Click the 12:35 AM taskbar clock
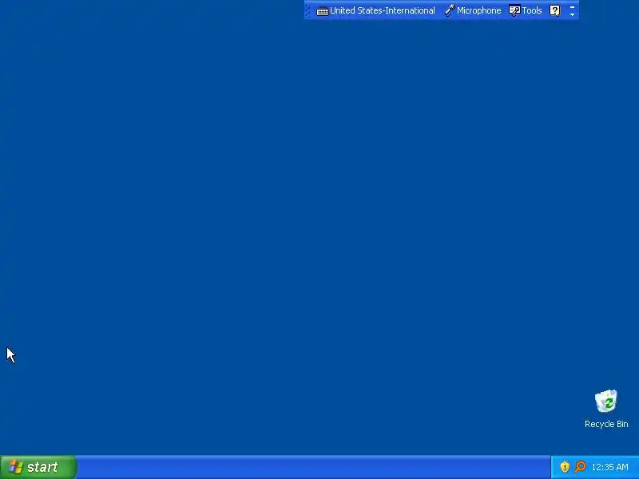Image resolution: width=639 pixels, height=479 pixels. [609, 467]
